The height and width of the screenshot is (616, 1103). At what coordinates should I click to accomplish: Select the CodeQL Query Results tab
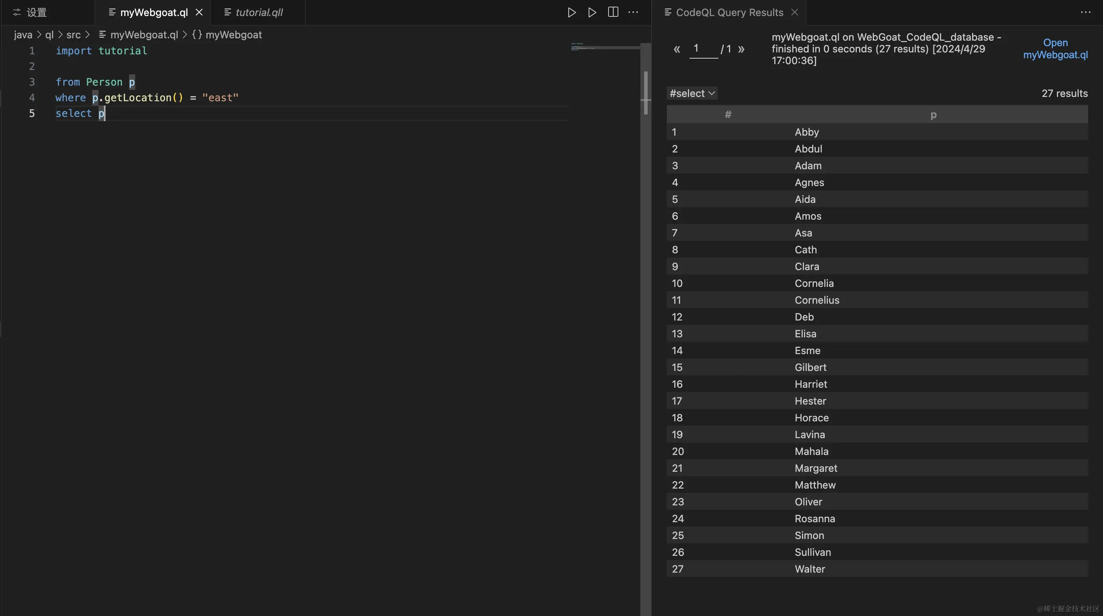729,13
